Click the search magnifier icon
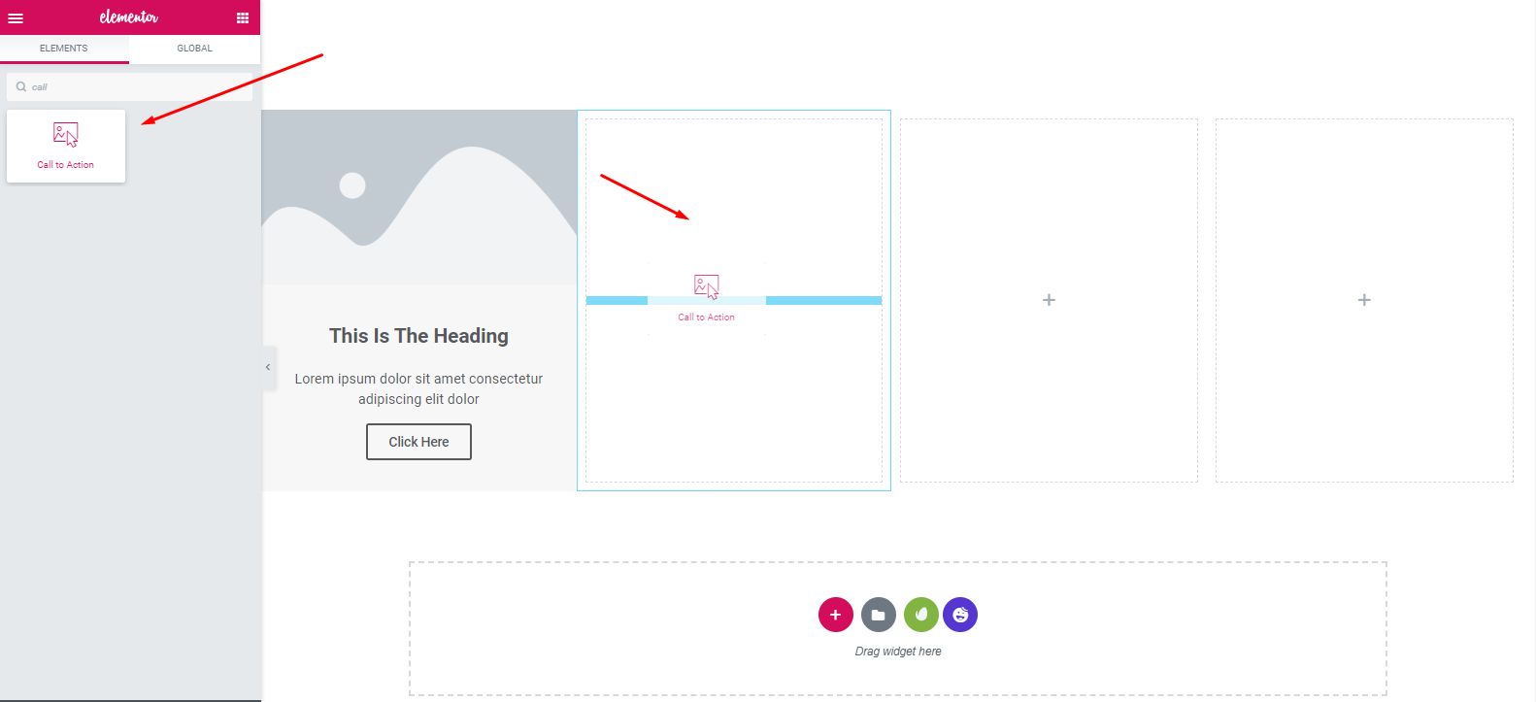Viewport: 1536px width, 702px height. (21, 86)
